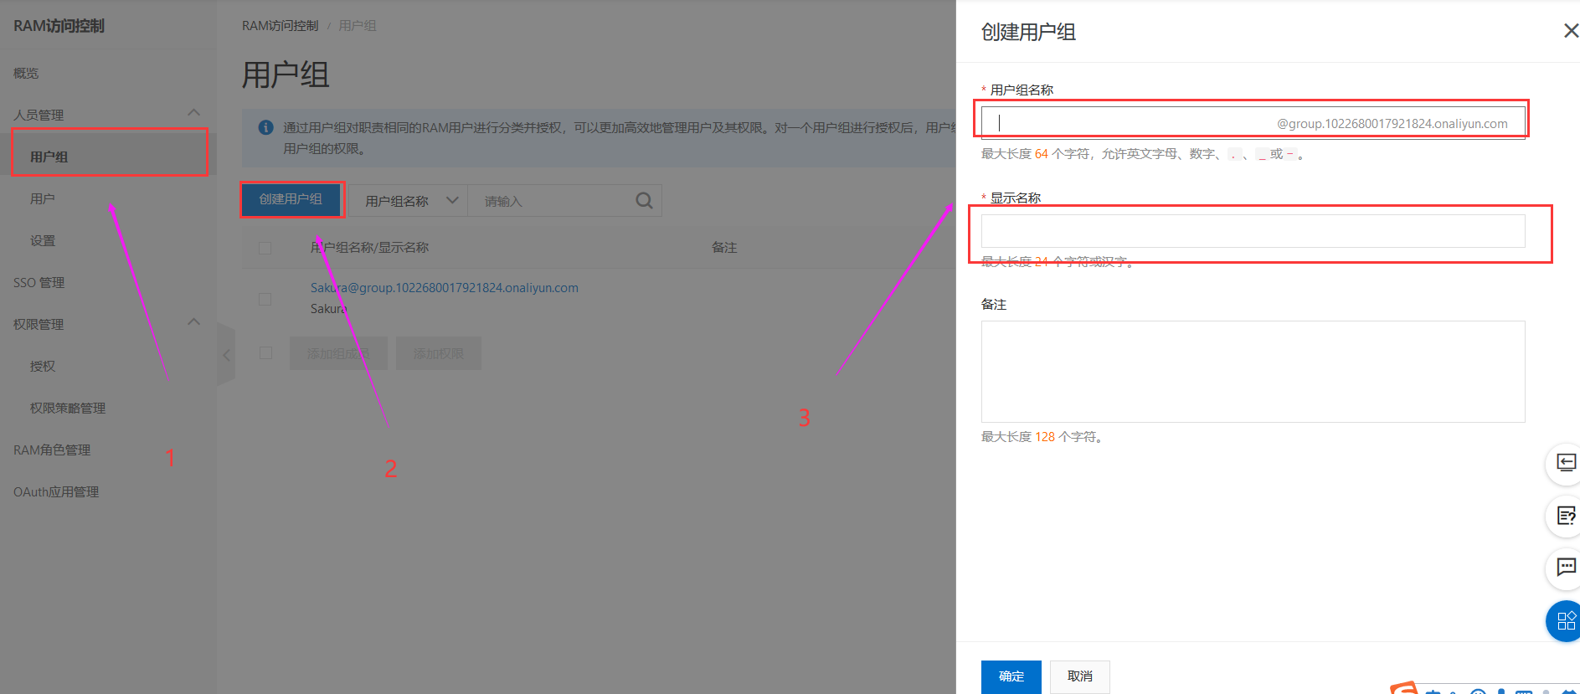
Task: Open the blue apps grid floating button
Action: 1565,621
